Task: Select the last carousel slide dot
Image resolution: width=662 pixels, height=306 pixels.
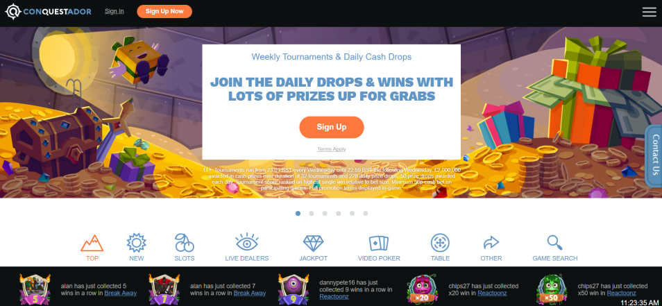Action: click(366, 214)
